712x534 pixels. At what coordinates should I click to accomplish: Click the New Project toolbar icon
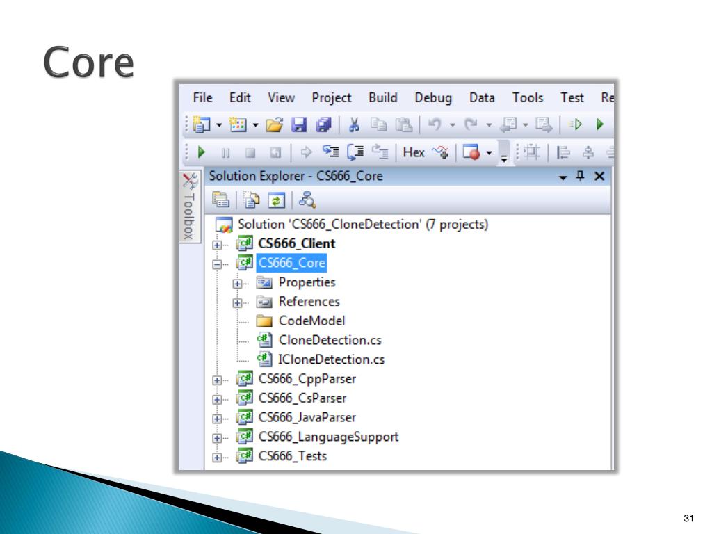click(x=202, y=124)
